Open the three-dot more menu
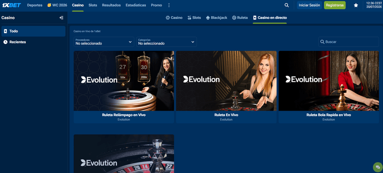383x173 pixels. (x=169, y=5)
